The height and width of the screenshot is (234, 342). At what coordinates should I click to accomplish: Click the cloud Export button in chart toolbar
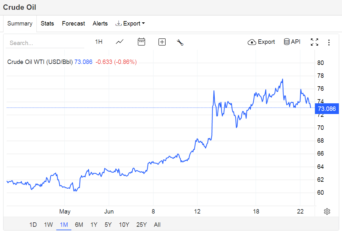click(x=261, y=42)
